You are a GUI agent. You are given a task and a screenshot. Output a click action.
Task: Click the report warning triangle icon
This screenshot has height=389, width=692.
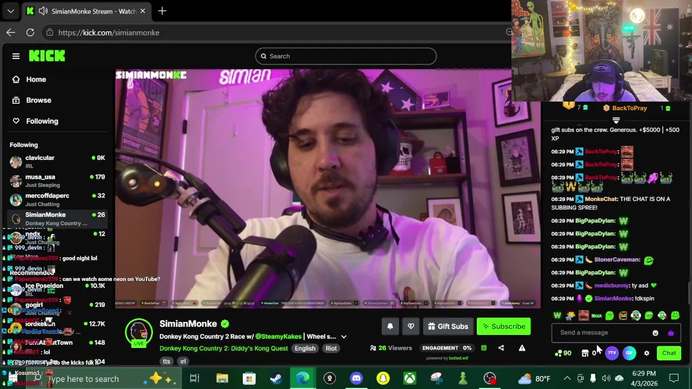click(522, 348)
